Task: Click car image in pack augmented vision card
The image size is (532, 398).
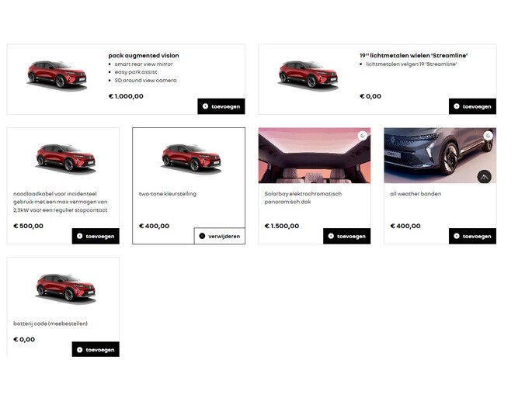Action: [57, 75]
